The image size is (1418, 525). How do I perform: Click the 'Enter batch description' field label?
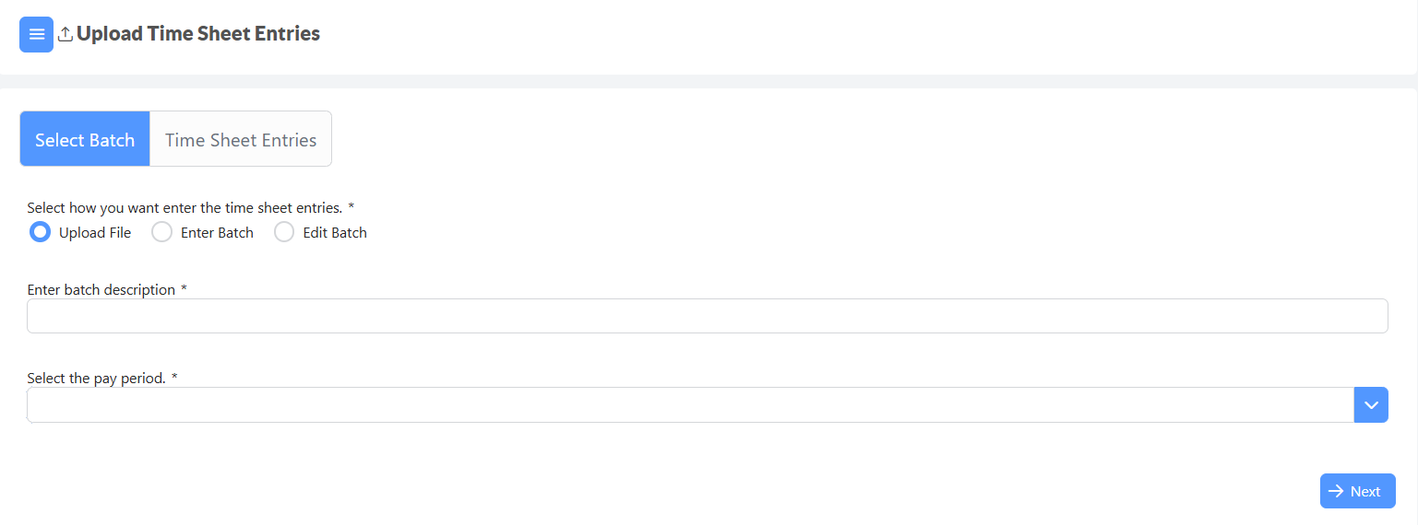pyautogui.click(x=101, y=289)
